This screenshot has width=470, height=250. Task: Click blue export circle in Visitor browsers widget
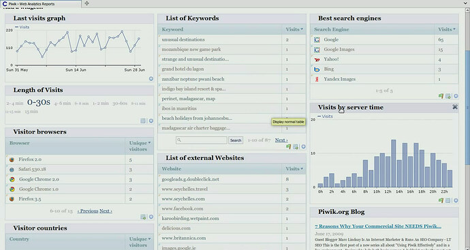pyautogui.click(x=151, y=217)
